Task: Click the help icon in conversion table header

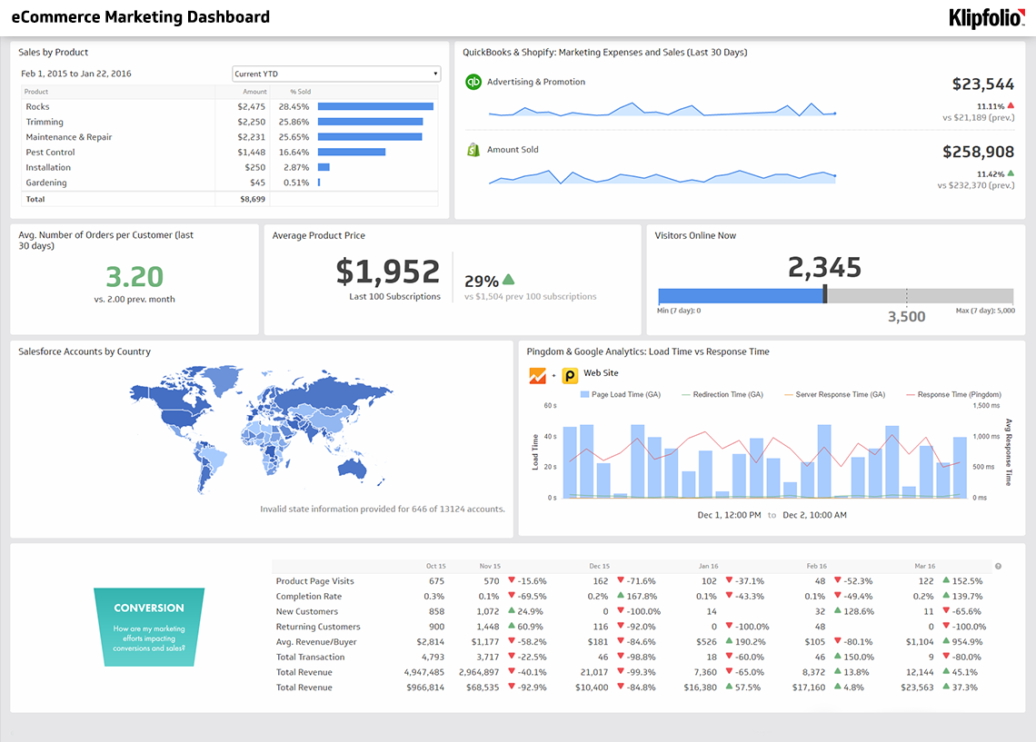Action: (998, 566)
